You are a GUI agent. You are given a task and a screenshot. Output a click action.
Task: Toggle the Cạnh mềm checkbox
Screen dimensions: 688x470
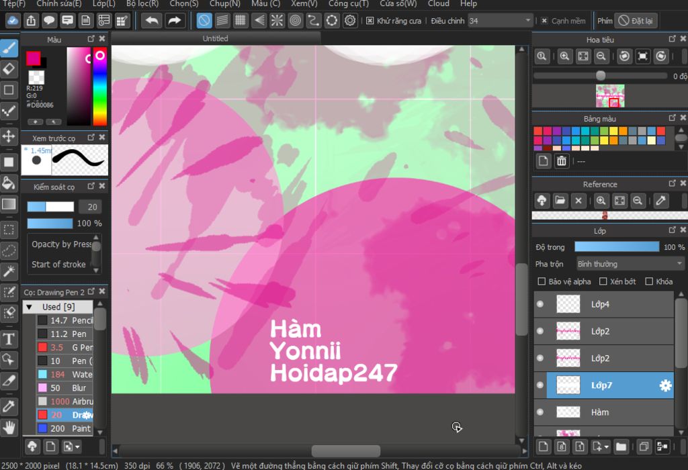(x=544, y=21)
